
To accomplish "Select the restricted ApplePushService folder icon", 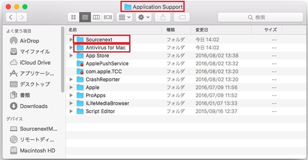I will point(80,64).
